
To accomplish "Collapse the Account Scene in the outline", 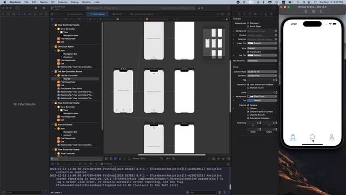I will click(x=53, y=125).
